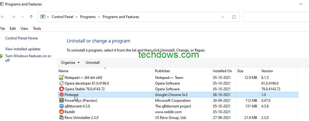Image resolution: width=309 pixels, height=121 pixels.
Task: Open the recent locations dropdown arrow
Action: point(22,17)
